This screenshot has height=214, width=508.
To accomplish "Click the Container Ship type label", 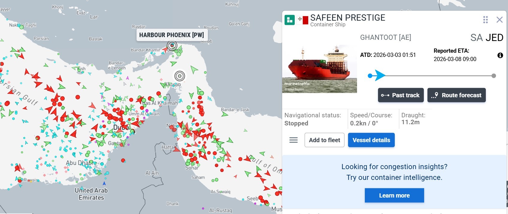I will click(328, 25).
